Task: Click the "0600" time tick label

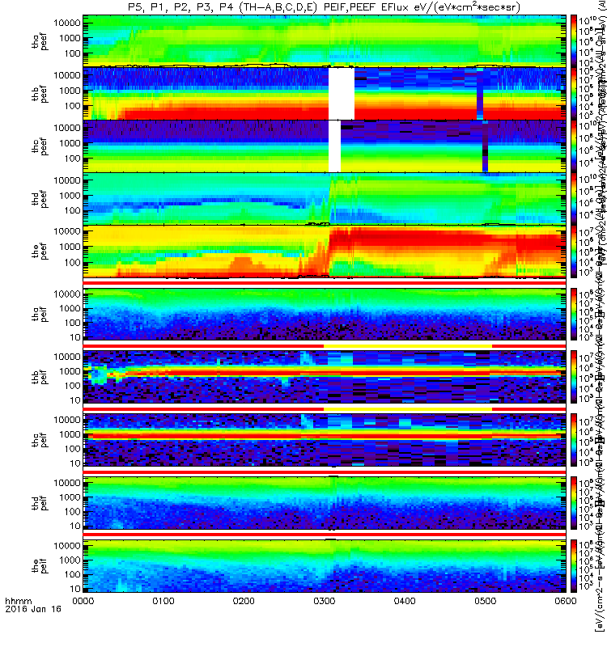Action: coord(566,601)
